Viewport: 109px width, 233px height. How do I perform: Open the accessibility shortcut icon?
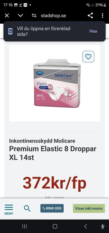[103, 226]
